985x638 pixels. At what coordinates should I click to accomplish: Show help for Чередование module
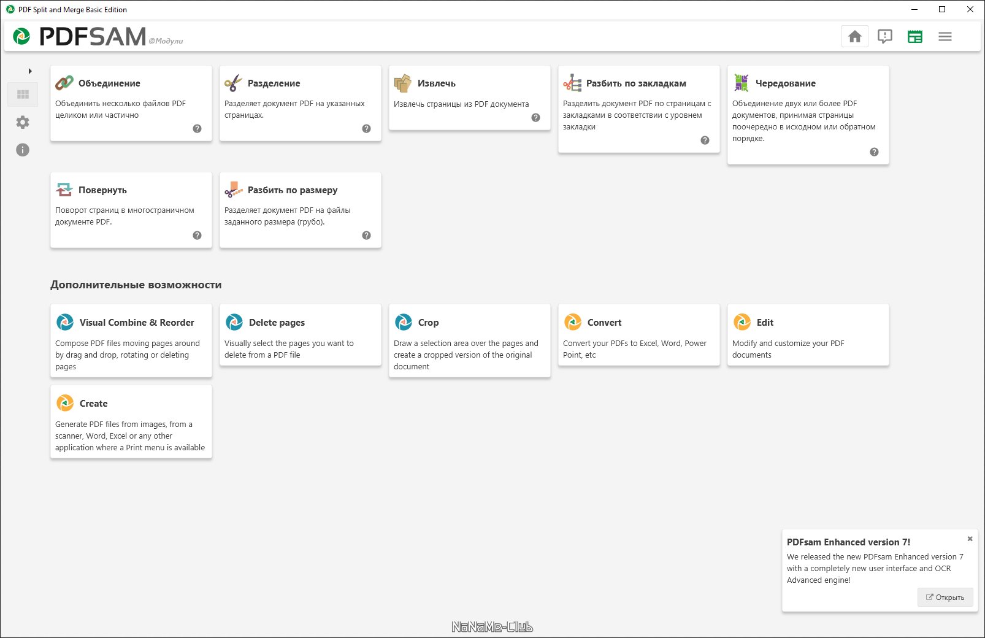(874, 152)
